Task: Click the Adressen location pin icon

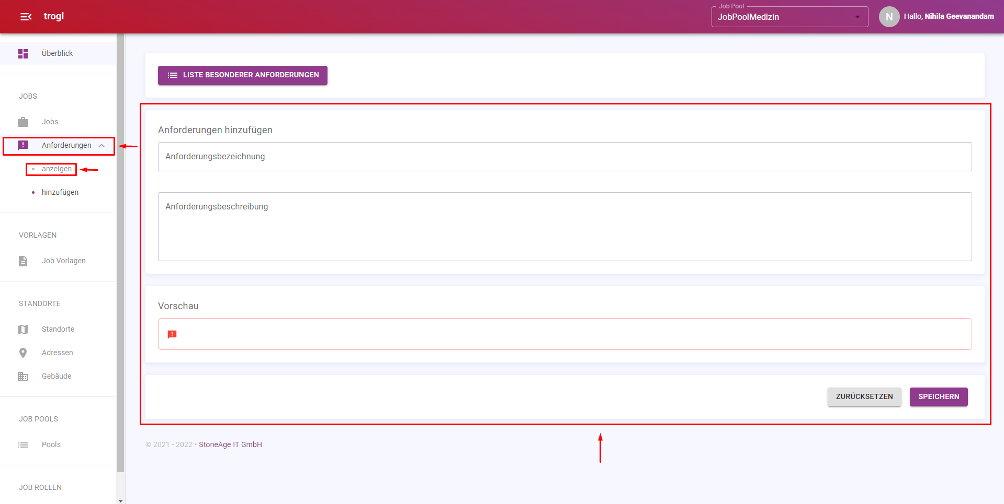Action: pyautogui.click(x=23, y=353)
